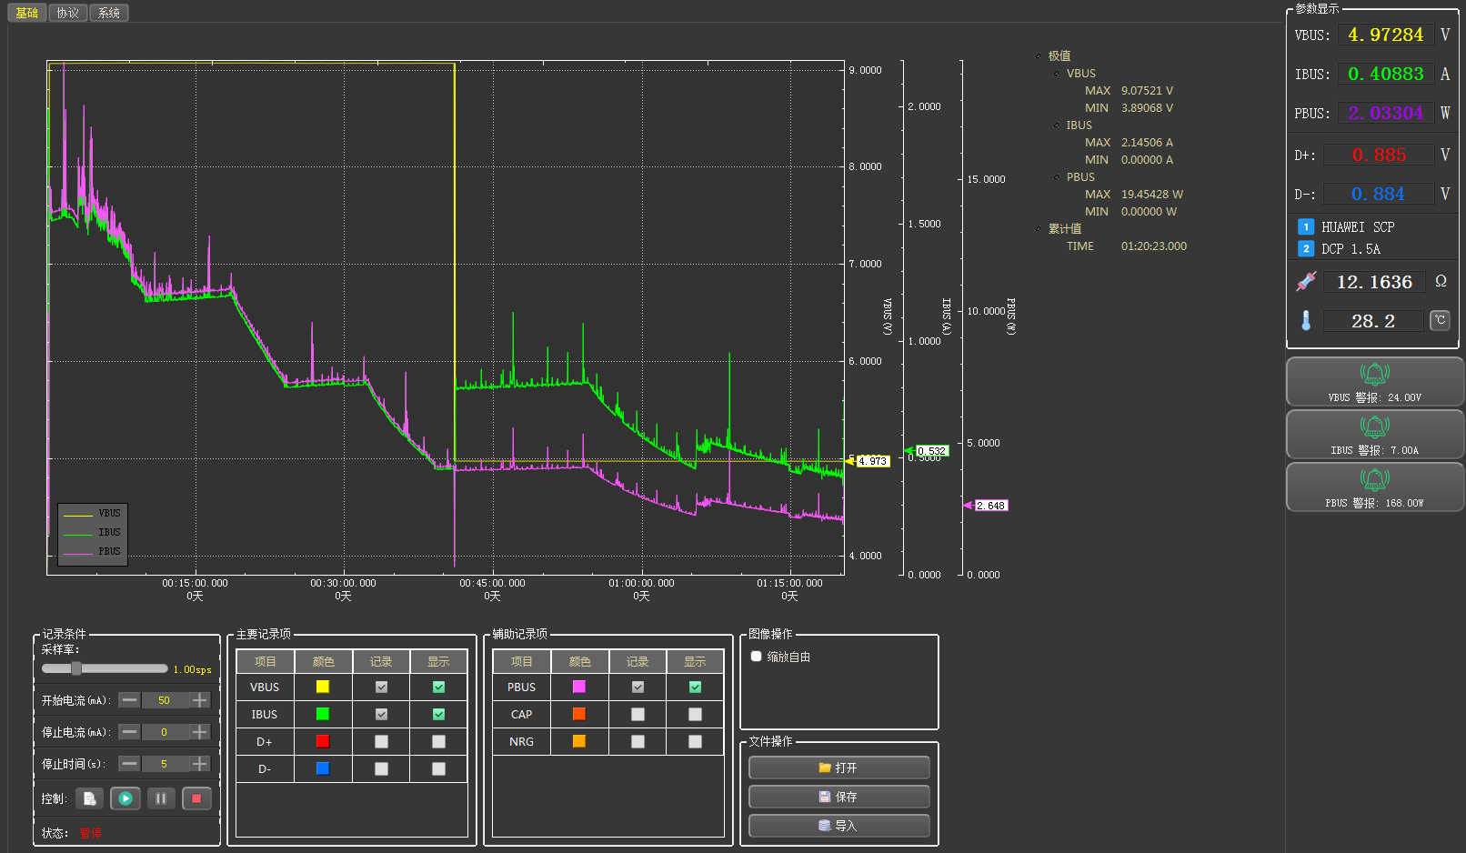
Task: Click the IBUS alarm bell button
Action: pos(1374,434)
